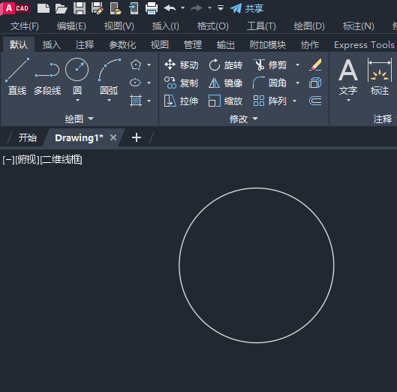This screenshot has width=397, height=392.
Task: Select the Line (直线) tool
Action: coord(17,77)
